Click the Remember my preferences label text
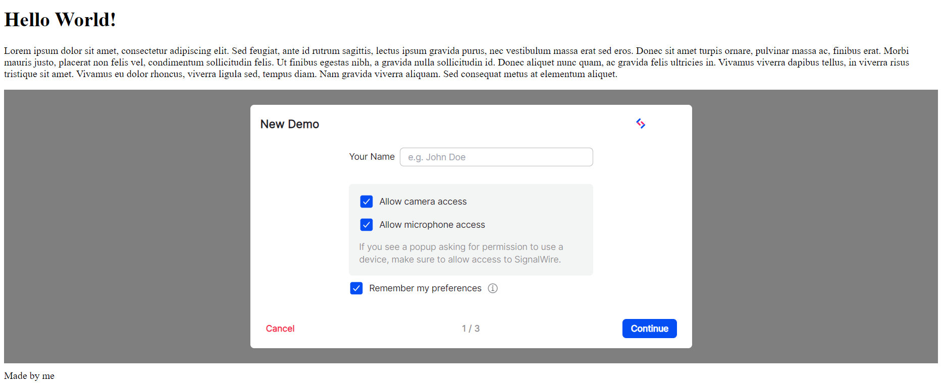 click(425, 288)
